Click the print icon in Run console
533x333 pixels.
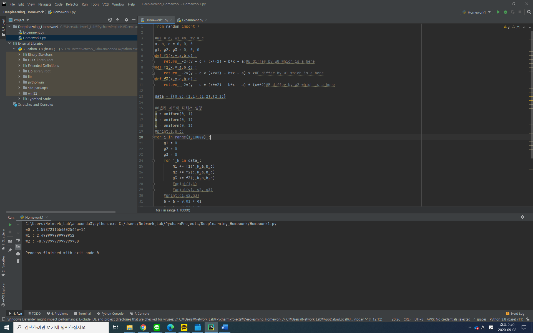(18, 254)
